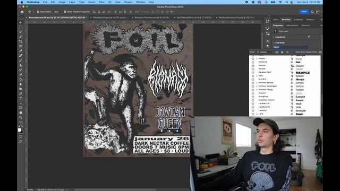Favorite the Kefa font star

pos(253,76)
